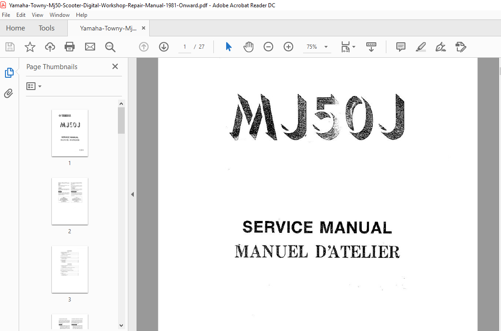501x331 pixels.
Task: Open the View menu
Action: tap(37, 15)
